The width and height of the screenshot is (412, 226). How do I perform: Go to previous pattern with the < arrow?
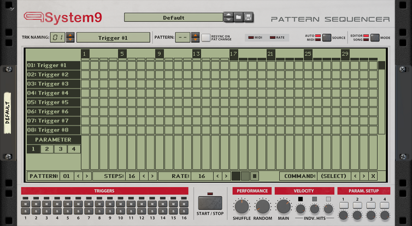pos(78,176)
